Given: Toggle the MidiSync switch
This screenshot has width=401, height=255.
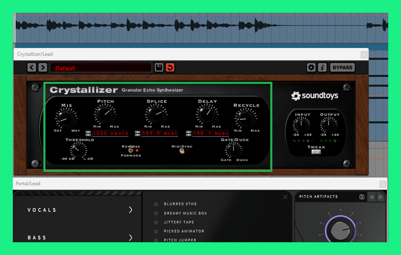Looking at the screenshot, I should [182, 151].
